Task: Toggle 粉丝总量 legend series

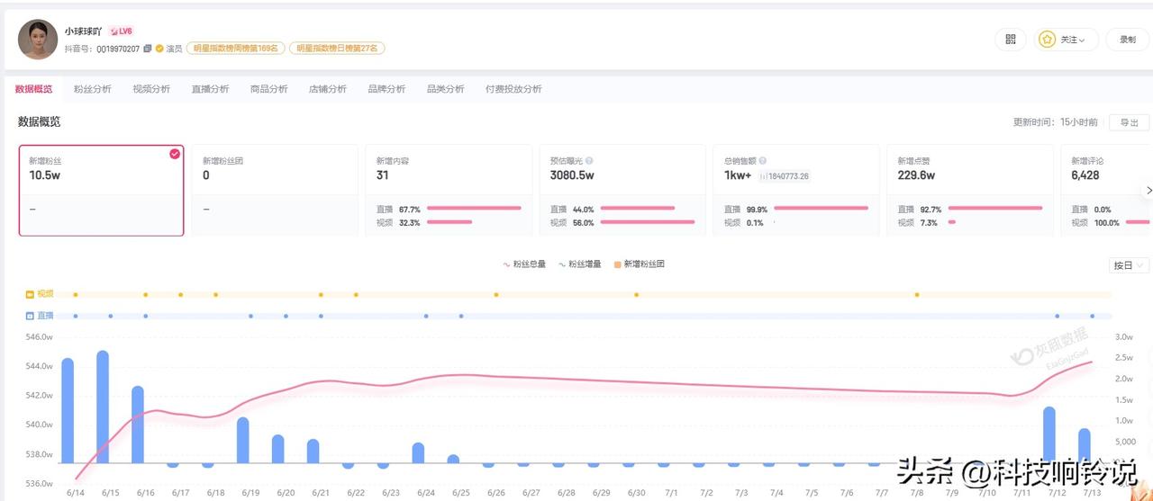Action: click(524, 264)
